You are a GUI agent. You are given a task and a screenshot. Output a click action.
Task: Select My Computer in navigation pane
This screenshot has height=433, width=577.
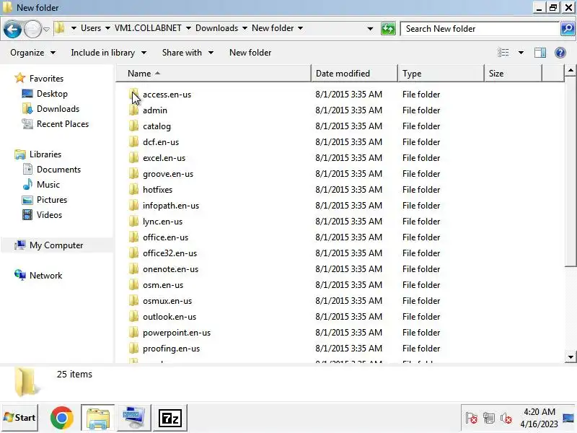56,245
